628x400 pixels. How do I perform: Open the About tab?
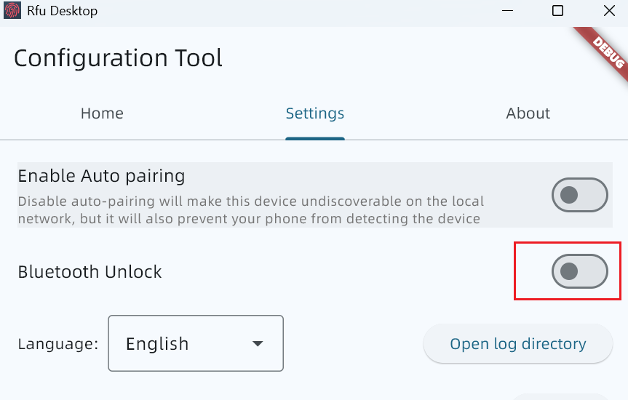coord(528,113)
